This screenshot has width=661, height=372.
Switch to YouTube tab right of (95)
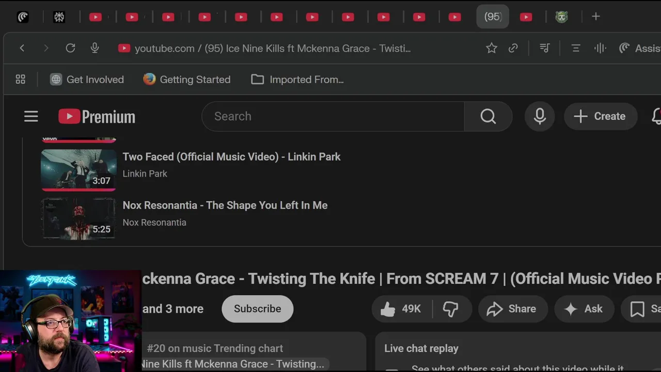pyautogui.click(x=526, y=17)
